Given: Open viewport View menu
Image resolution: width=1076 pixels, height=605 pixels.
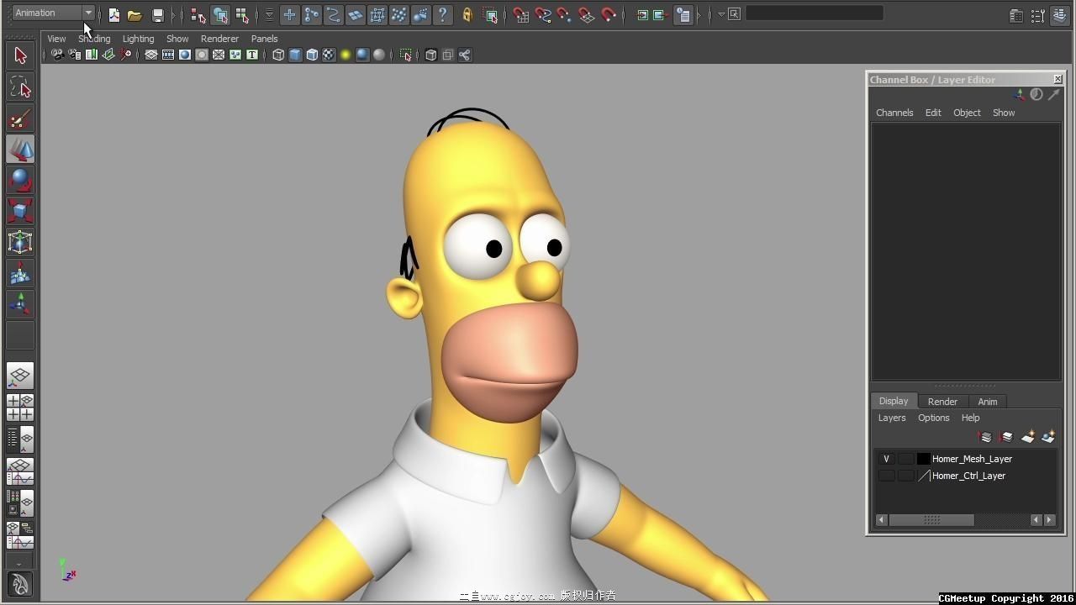Looking at the screenshot, I should 56,39.
